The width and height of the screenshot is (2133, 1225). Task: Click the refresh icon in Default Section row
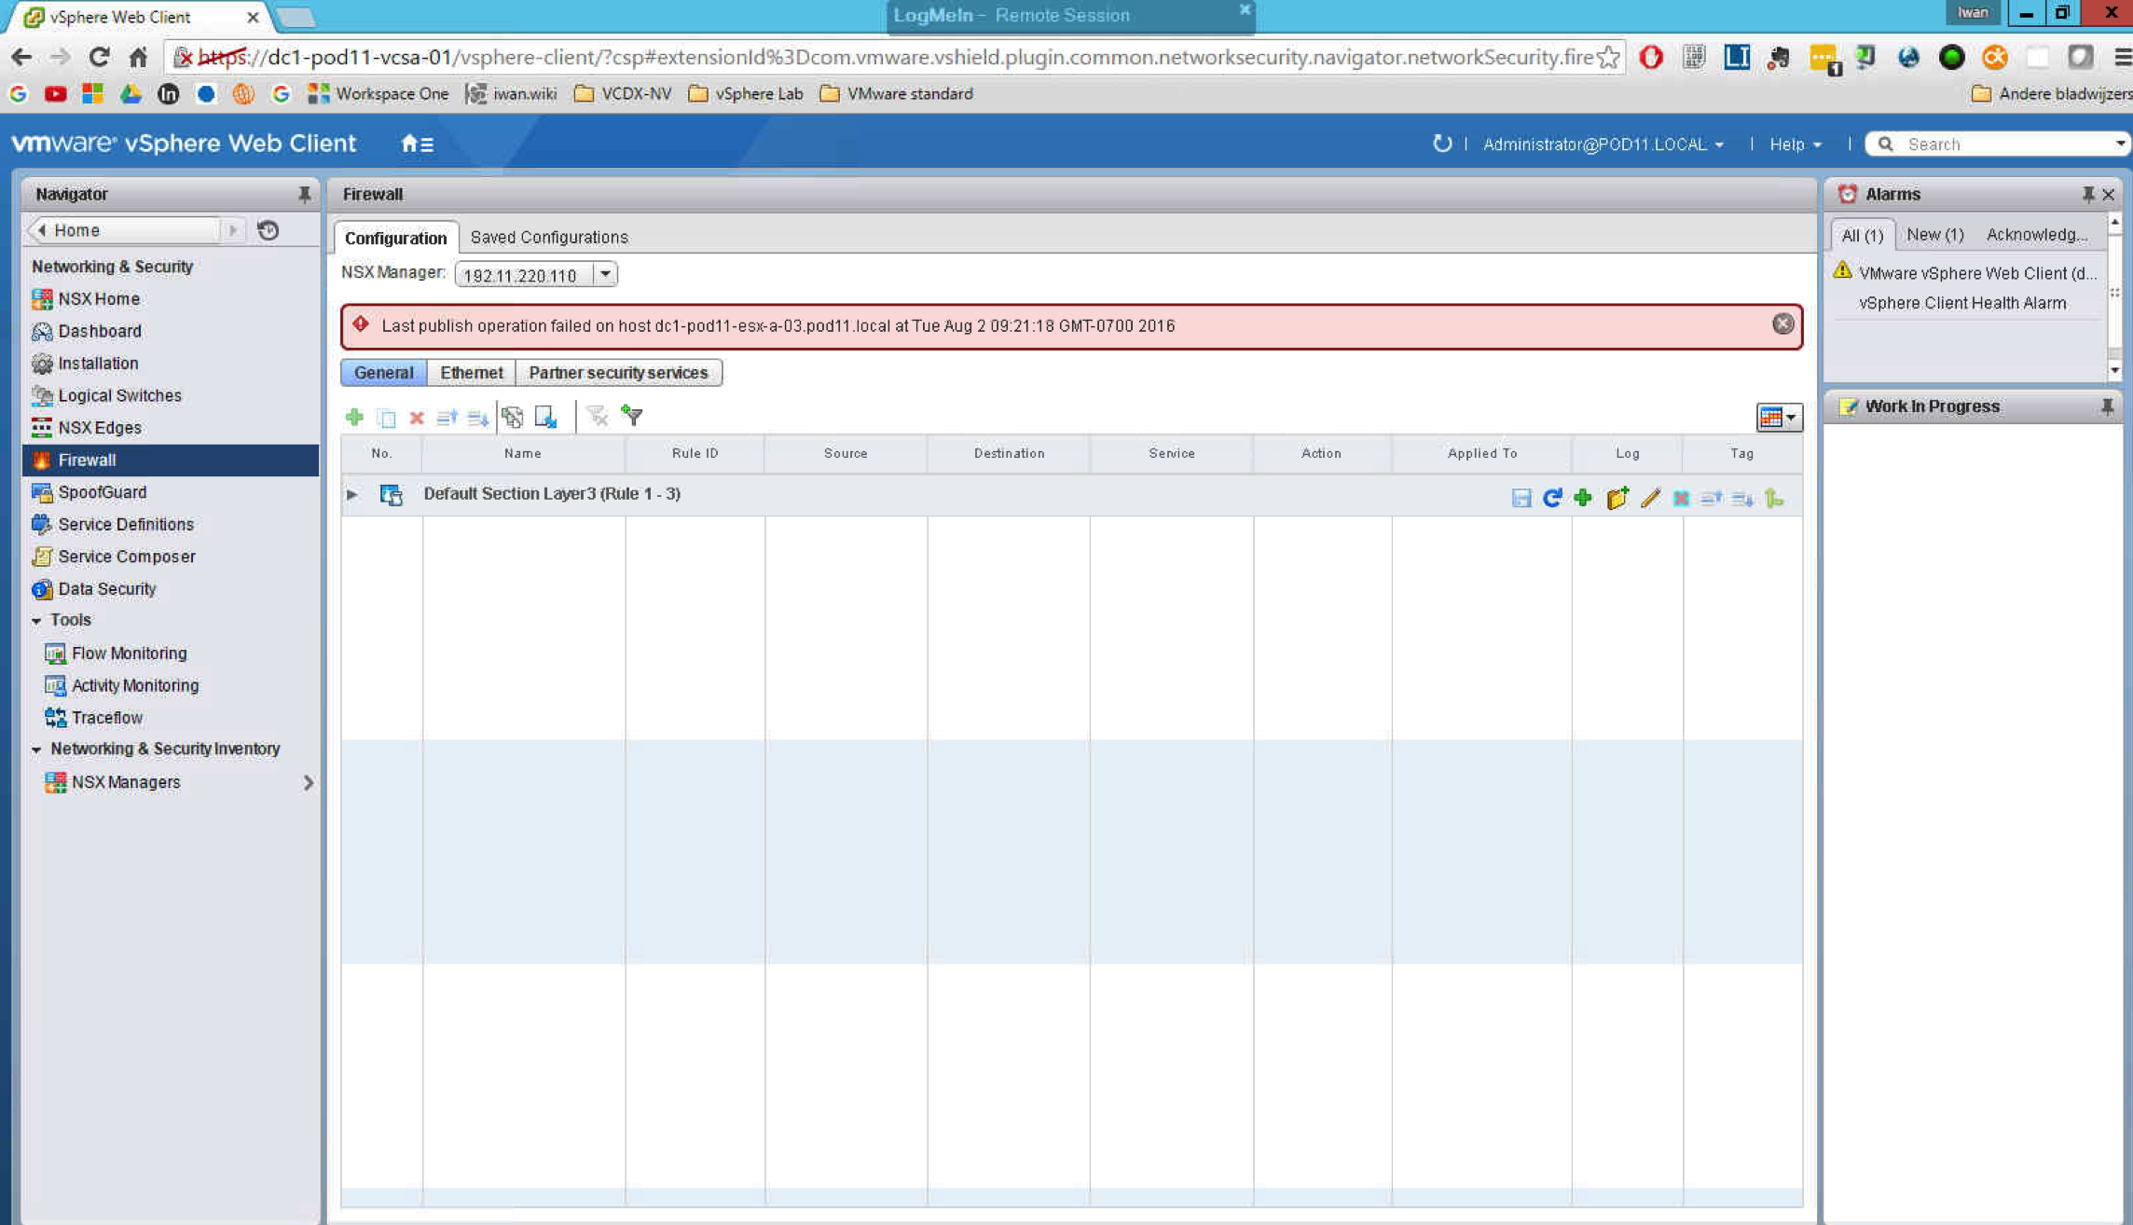(1552, 498)
